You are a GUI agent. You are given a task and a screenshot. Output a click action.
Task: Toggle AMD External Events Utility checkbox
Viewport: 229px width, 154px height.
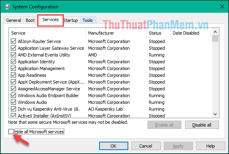point(14,55)
